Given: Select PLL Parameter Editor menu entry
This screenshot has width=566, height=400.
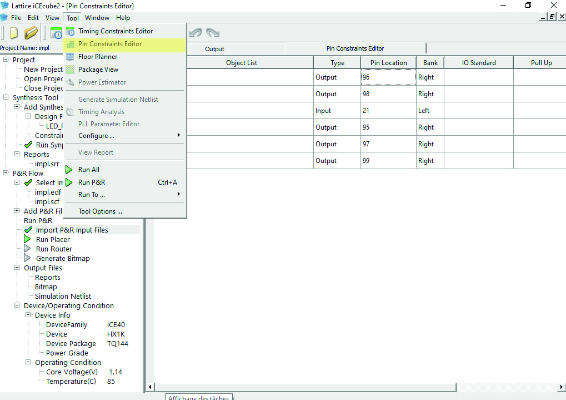Looking at the screenshot, I should click(x=125, y=124).
